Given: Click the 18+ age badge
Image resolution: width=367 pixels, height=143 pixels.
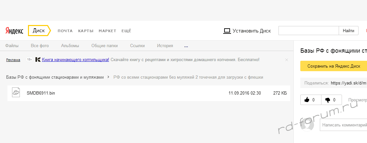Looking at the screenshot, I should click(x=30, y=59).
